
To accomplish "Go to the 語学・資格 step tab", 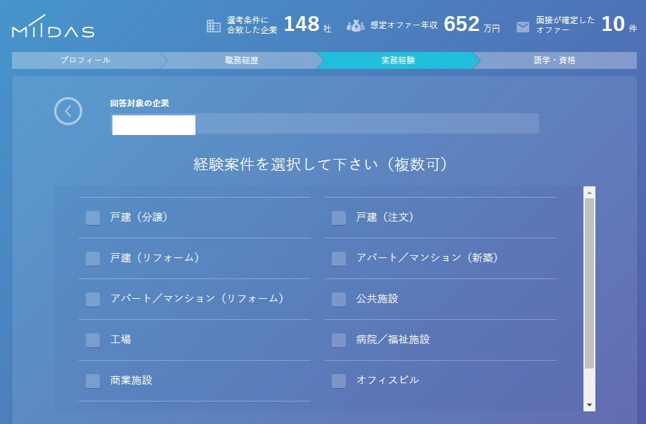I will [555, 60].
